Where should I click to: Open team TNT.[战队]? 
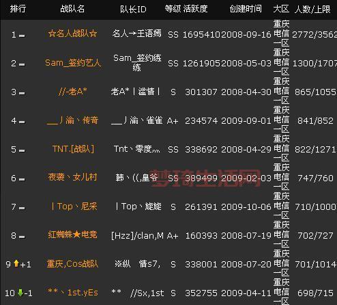73,149
